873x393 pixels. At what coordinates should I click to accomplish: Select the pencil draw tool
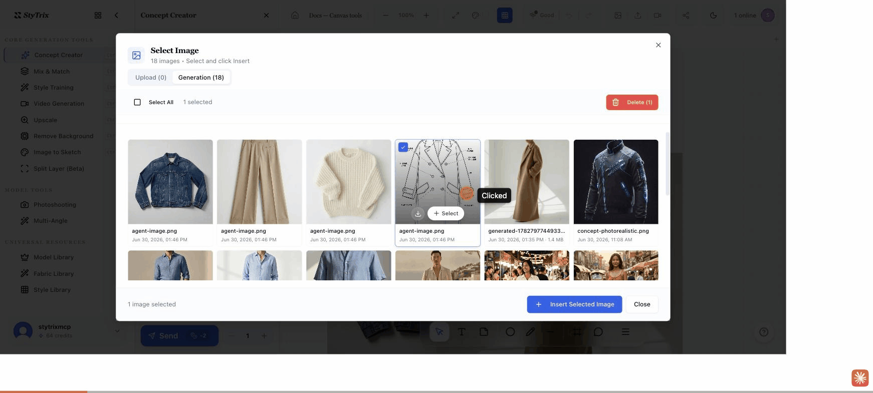530,332
